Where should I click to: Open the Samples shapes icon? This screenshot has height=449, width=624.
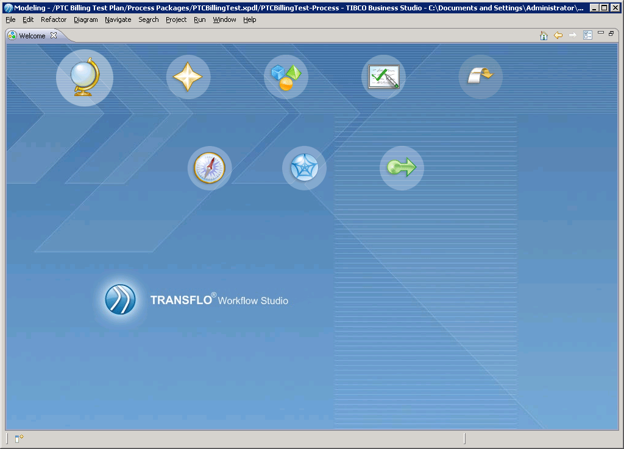pyautogui.click(x=285, y=77)
